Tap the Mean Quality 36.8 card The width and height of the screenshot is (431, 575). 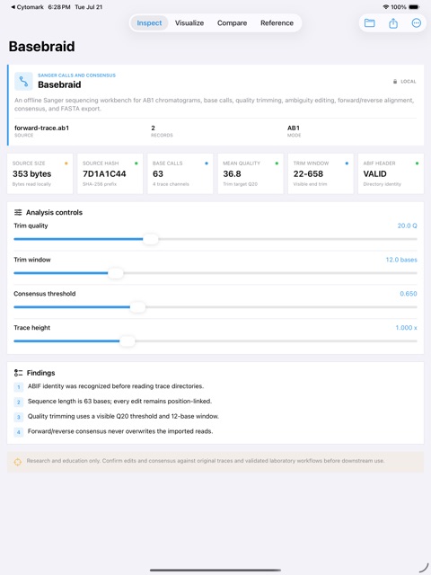pos(251,173)
